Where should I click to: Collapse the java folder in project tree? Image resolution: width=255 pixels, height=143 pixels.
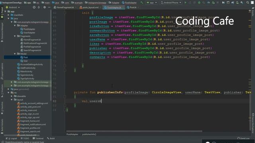pos(8,19)
